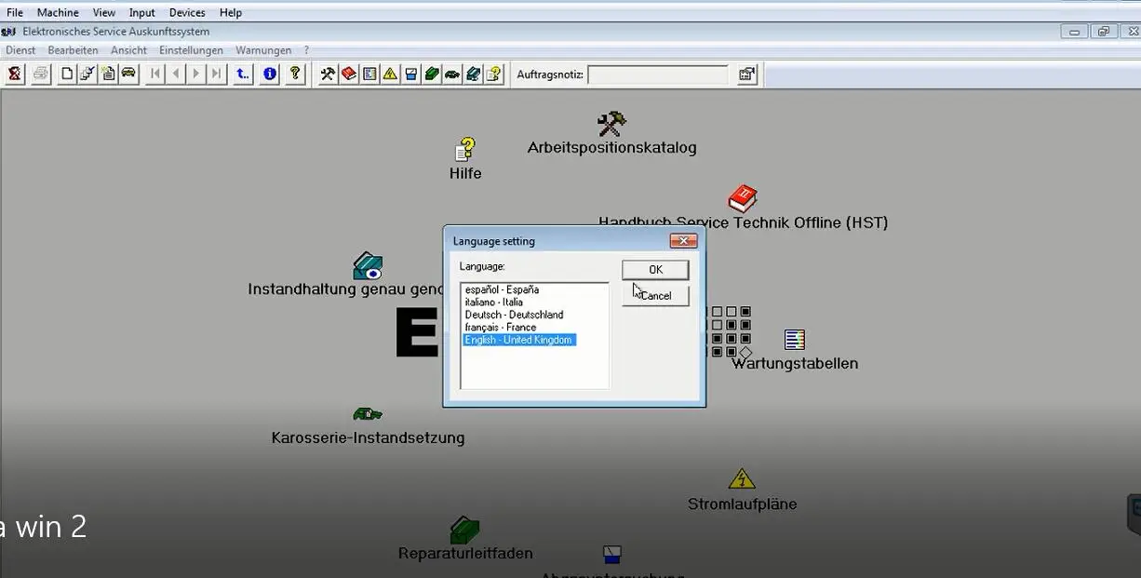Open the Devices menu

[x=187, y=13]
